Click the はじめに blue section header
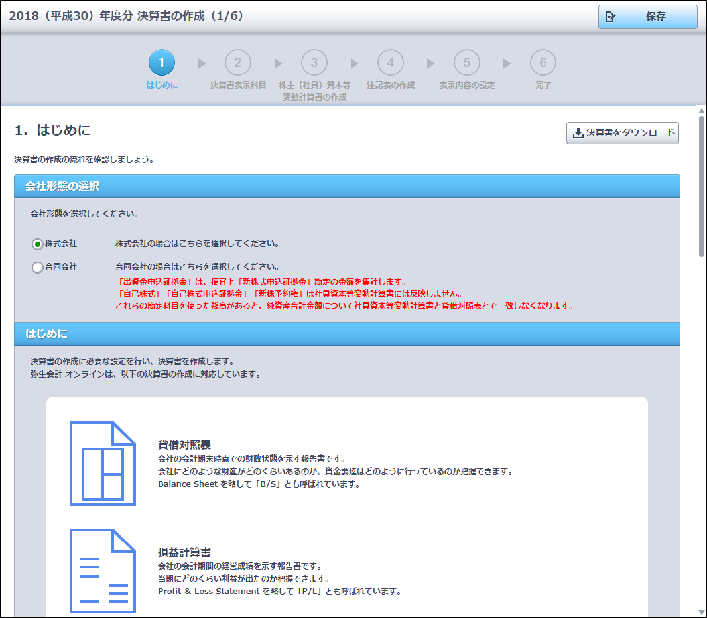707x618 pixels. 347,334
